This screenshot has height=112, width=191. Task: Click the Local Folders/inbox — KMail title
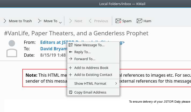click(x=122, y=4)
